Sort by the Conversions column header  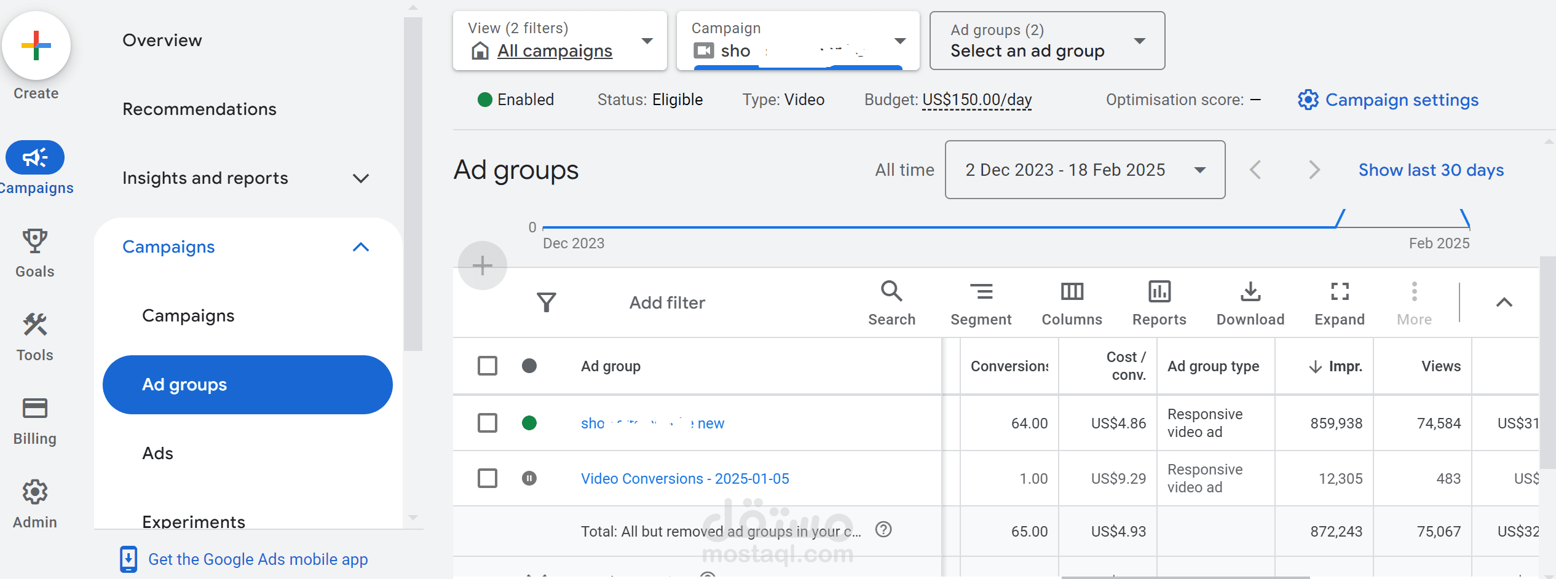(1009, 366)
